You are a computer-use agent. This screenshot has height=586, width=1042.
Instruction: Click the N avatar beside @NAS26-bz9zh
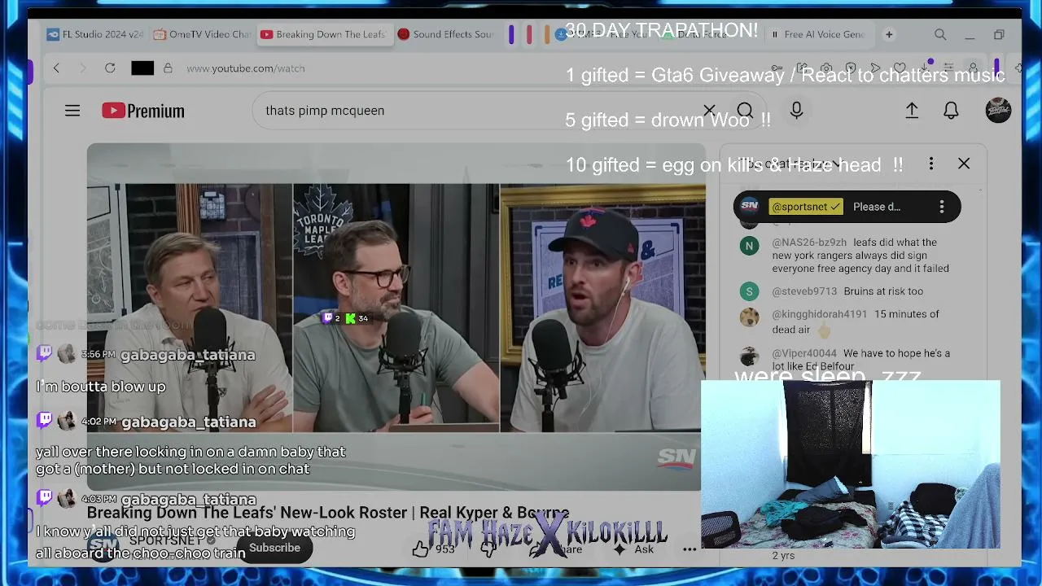[749, 246]
